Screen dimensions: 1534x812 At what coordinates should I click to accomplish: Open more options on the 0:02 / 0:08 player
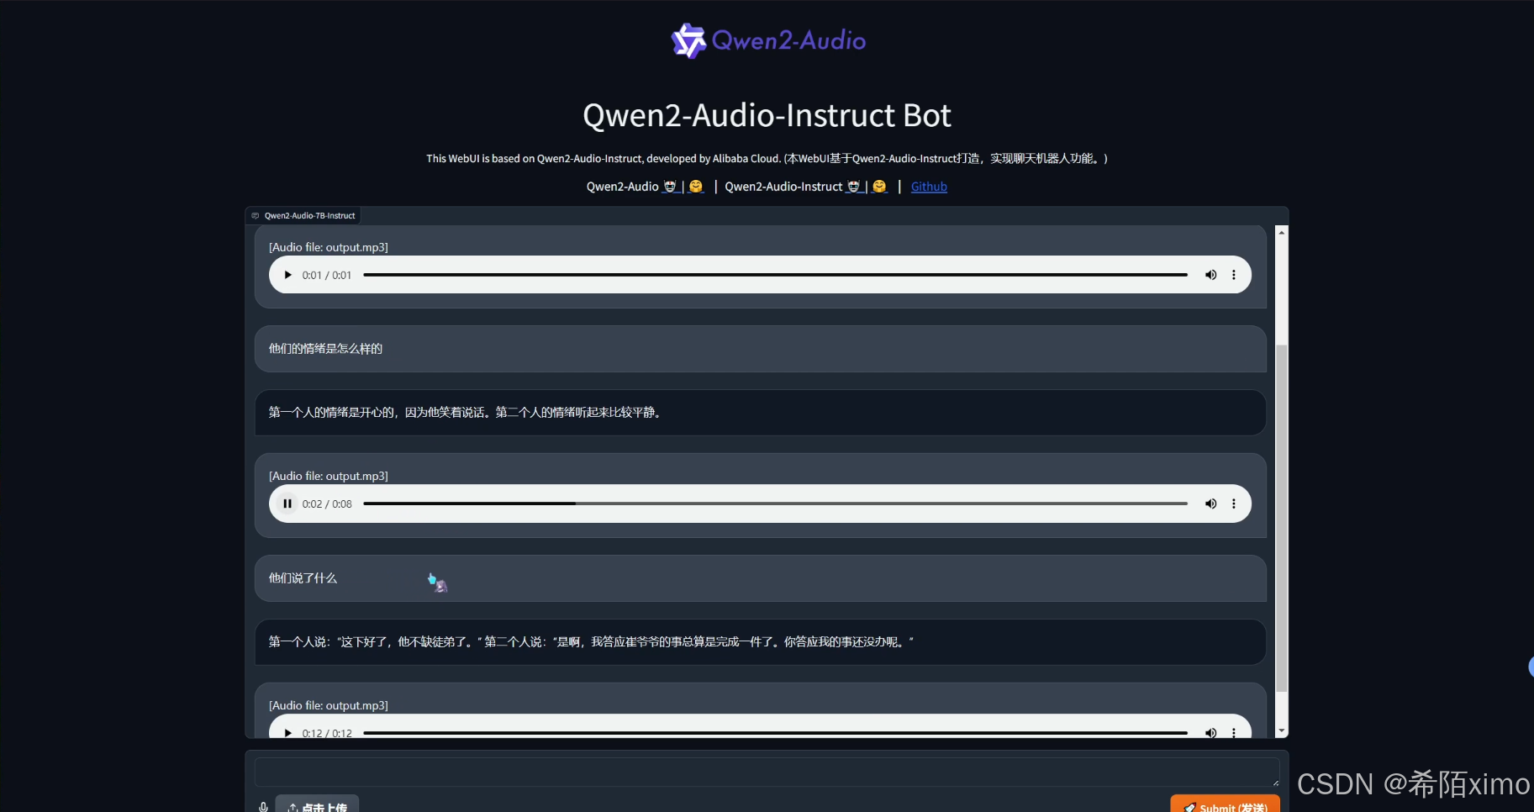click(1234, 504)
